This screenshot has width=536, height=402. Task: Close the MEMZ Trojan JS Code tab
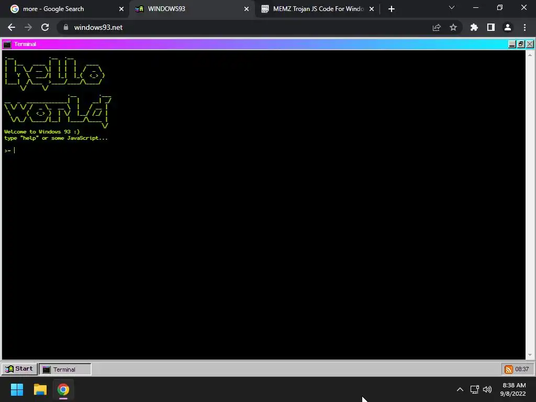(372, 9)
